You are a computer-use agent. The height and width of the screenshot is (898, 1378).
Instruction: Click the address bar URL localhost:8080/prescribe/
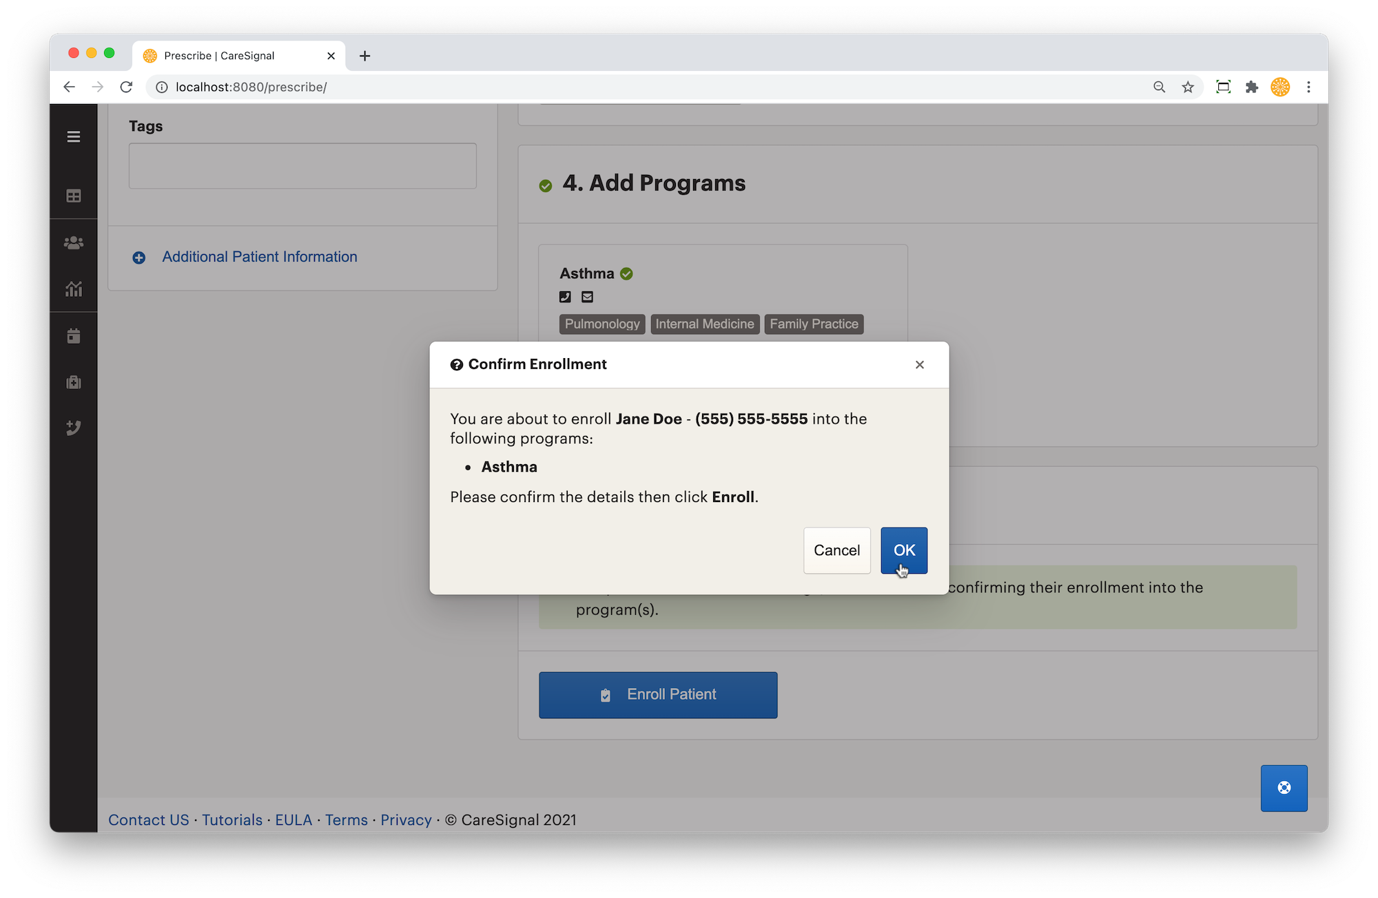click(x=251, y=87)
